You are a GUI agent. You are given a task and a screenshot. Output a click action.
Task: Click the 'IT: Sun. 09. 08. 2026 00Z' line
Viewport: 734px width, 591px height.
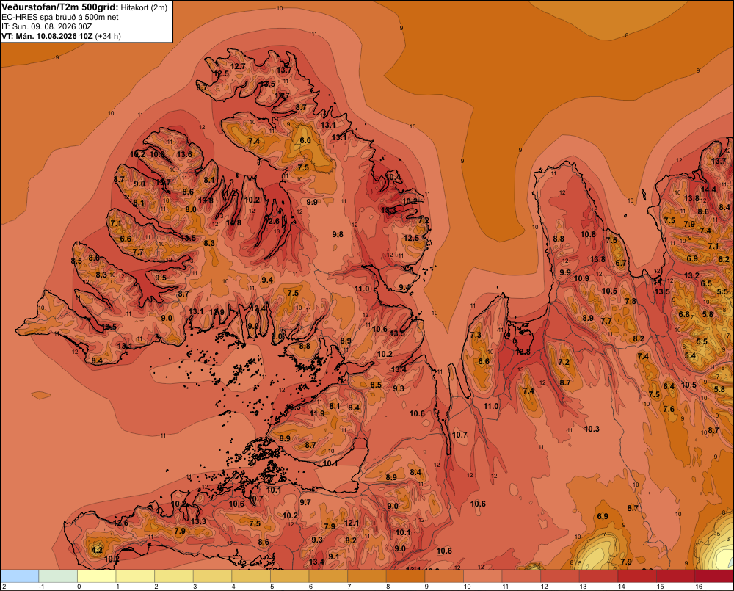point(47,26)
